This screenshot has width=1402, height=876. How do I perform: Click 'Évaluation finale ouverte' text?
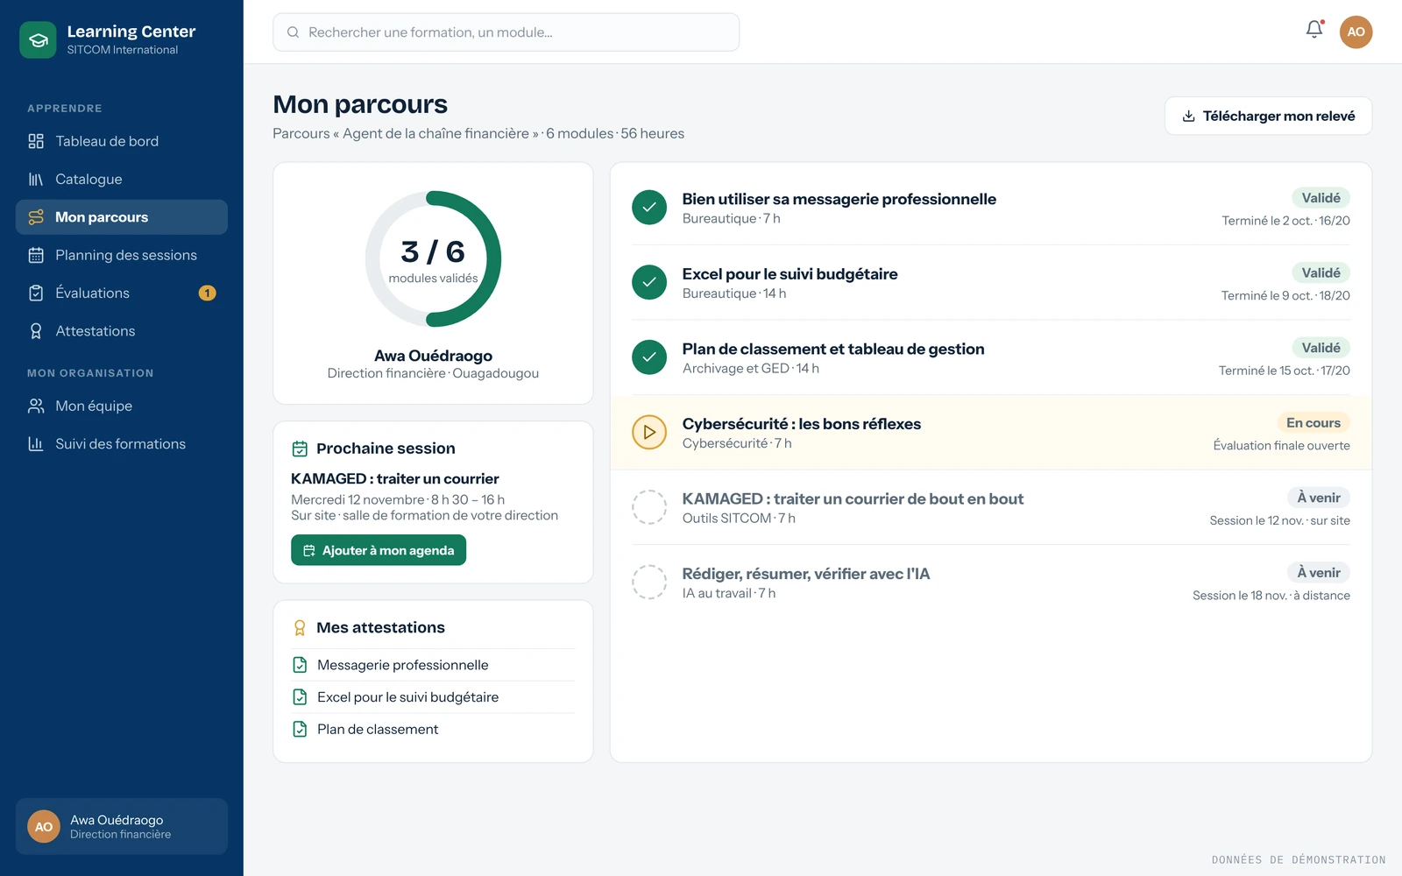tap(1281, 446)
